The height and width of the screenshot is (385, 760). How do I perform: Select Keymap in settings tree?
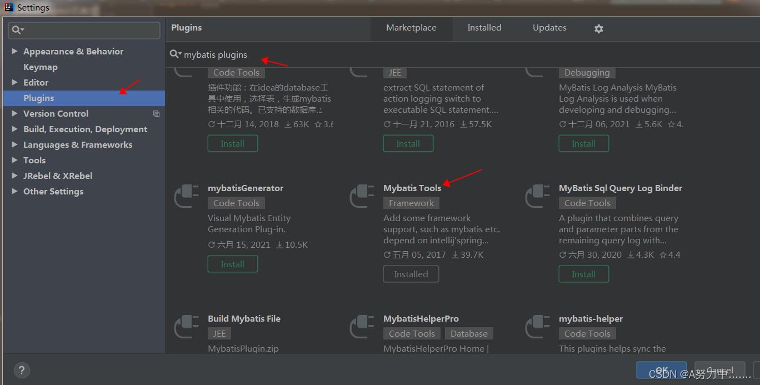pos(40,67)
